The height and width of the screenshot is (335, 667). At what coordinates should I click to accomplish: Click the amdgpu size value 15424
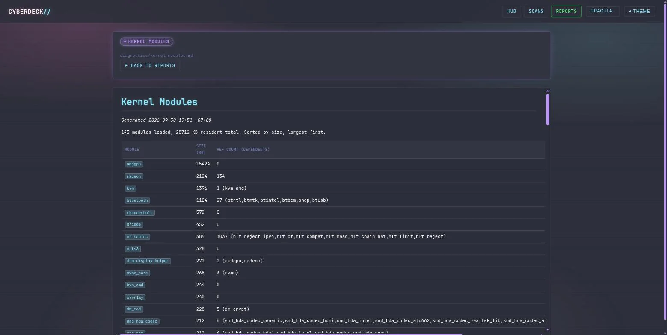coord(203,164)
